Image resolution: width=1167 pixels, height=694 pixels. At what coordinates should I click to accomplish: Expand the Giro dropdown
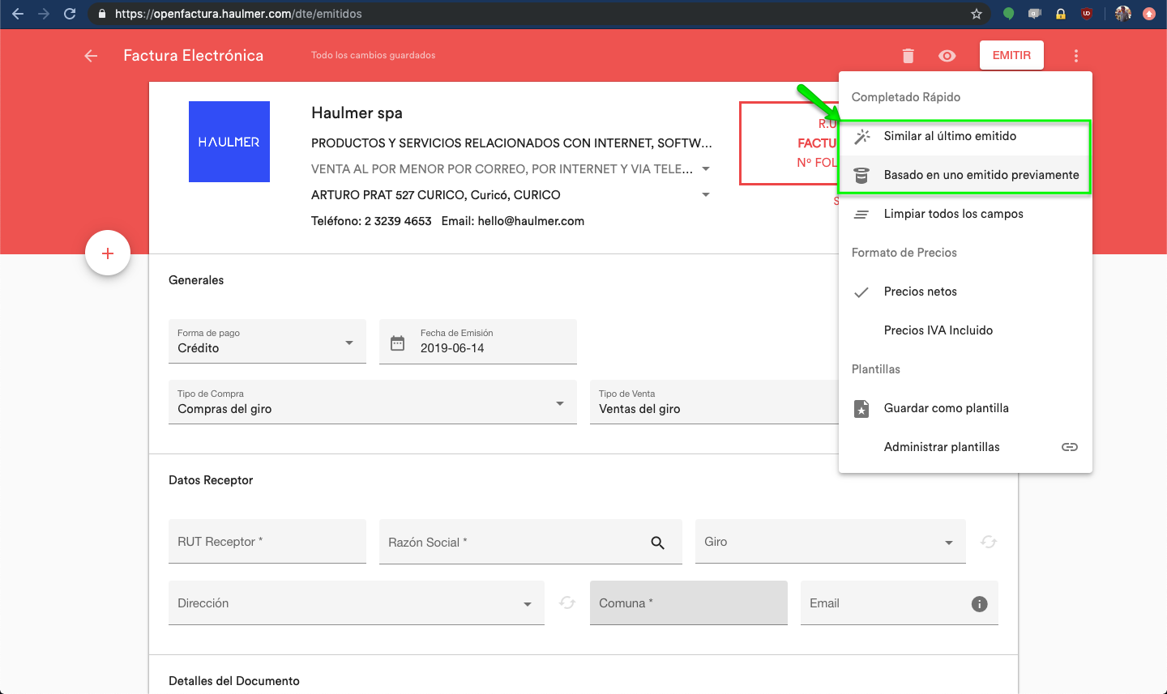coord(948,543)
